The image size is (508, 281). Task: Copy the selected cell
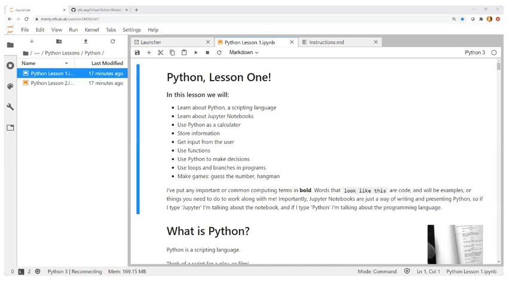coord(172,53)
